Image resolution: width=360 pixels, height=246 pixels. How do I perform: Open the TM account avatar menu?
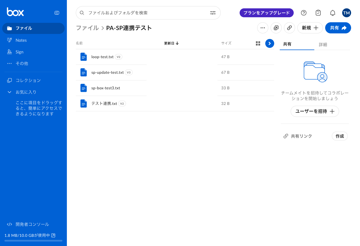click(347, 13)
